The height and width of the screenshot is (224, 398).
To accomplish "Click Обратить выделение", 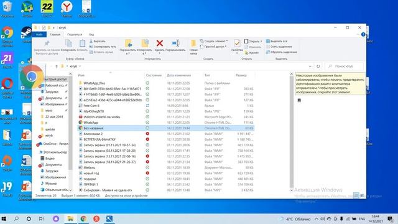I will click(282, 52).
